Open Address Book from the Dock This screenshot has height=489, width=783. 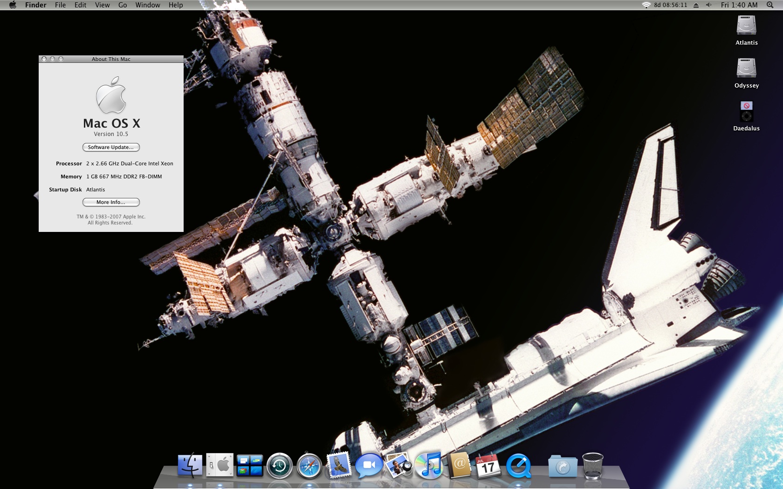click(x=460, y=465)
